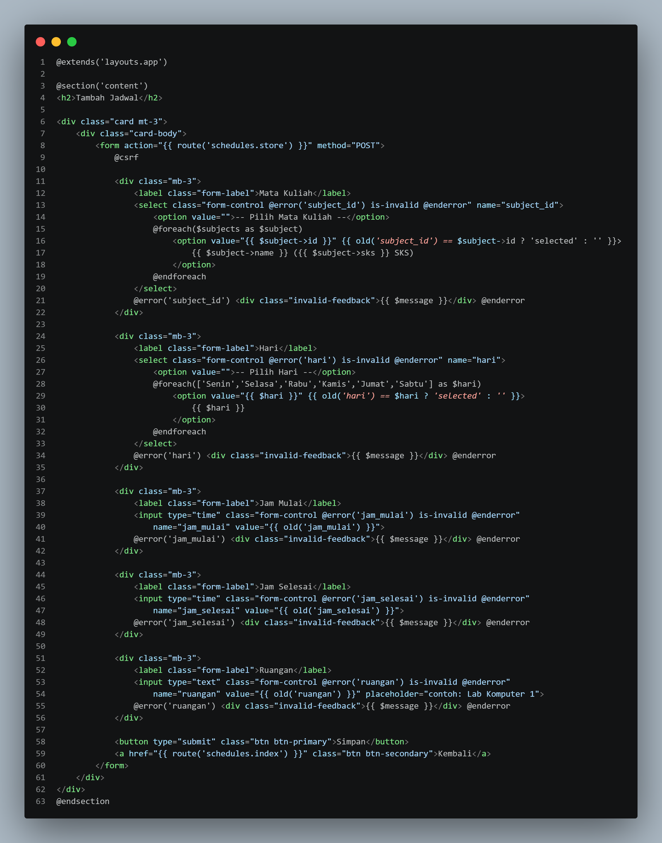
Task: Click the Tambah Jadwal heading text
Action: pos(107,98)
